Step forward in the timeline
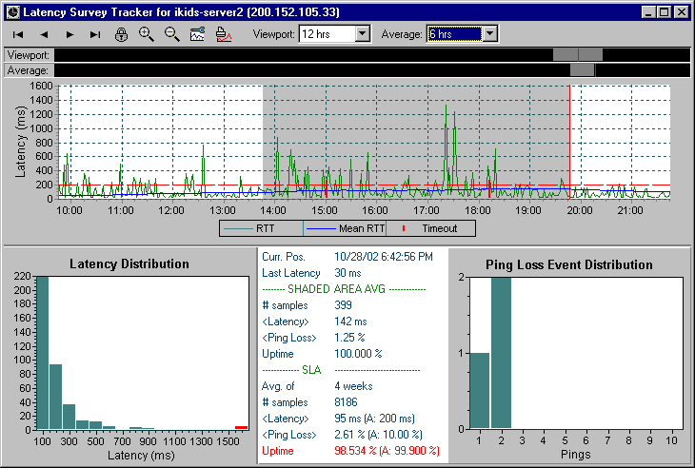The height and width of the screenshot is (468, 695). [x=69, y=34]
